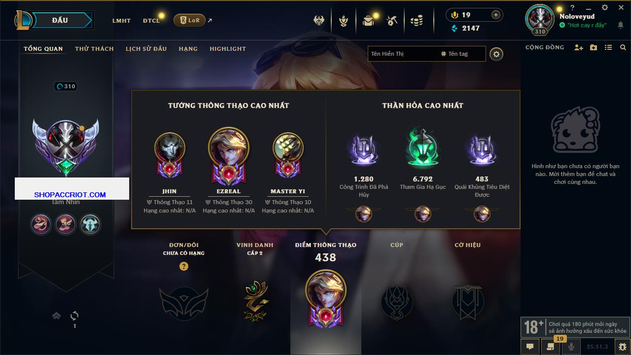
Task: Click the search icon in the social panel
Action: 623,47
